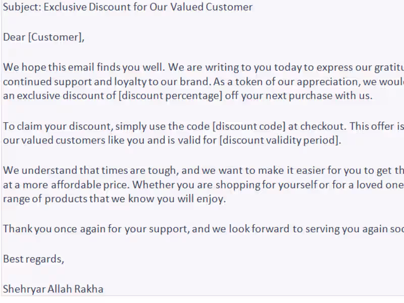Screen dimensions: 404x303
Task: Click the word "Dear" in the greeting
Action: click(14, 37)
